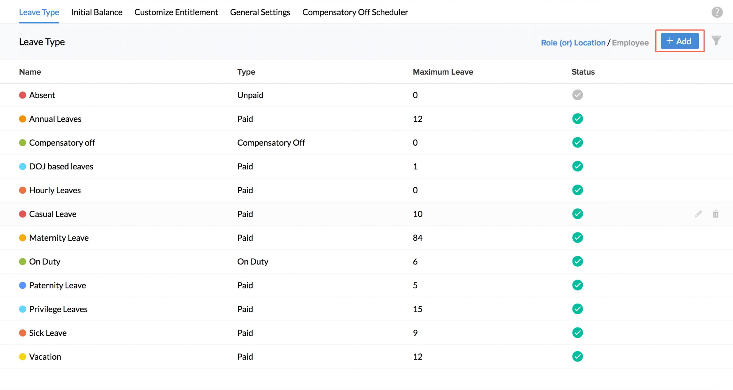Toggle Annual Leaves status check

click(577, 119)
